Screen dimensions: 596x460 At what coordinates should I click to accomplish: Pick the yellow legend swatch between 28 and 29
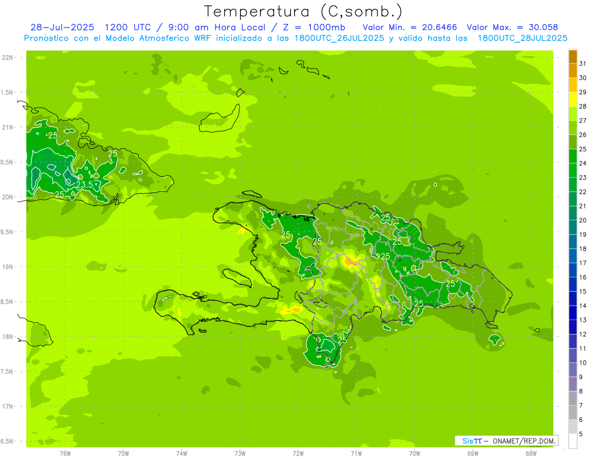click(573, 99)
